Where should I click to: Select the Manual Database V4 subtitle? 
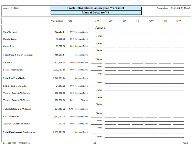(95, 12)
